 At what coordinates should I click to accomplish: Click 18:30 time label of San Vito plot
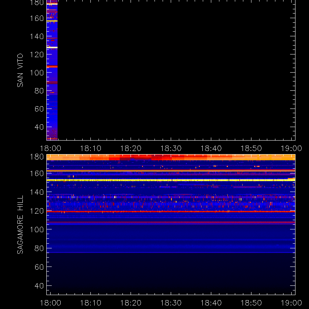[x=171, y=148]
